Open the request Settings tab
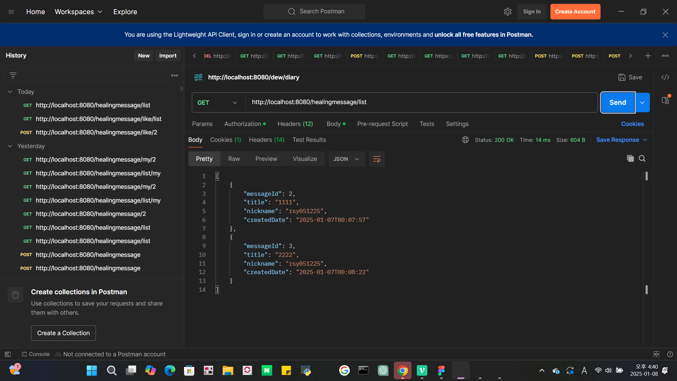Viewport: 677px width, 381px height. click(457, 124)
